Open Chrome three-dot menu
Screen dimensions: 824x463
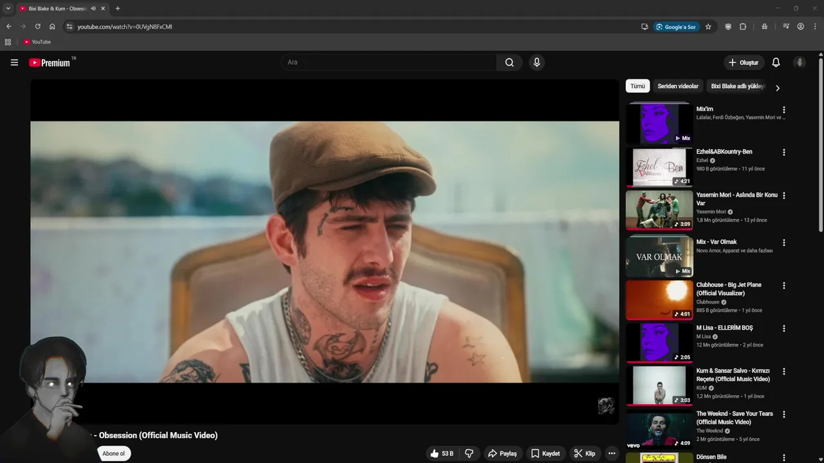click(815, 26)
